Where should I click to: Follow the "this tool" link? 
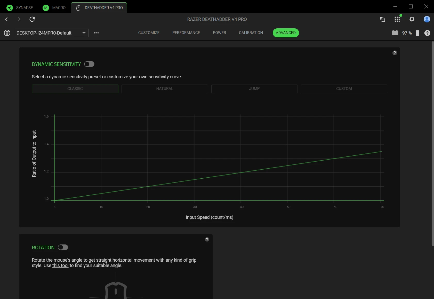60,265
